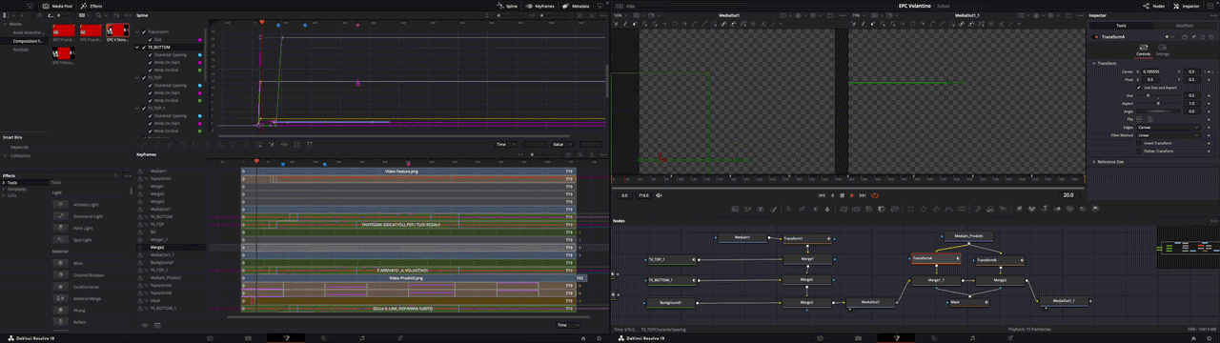Adjust the Aspect slider in Inspector

(x=1159, y=103)
